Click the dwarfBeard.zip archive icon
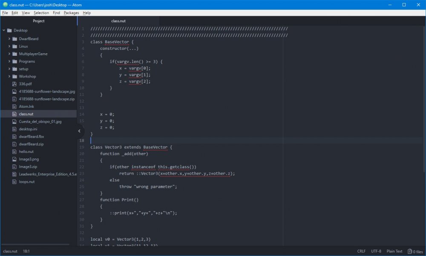Image resolution: width=426 pixels, height=256 pixels. pyautogui.click(x=14, y=144)
